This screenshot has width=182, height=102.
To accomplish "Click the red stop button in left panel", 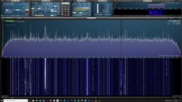I will (x=27, y=12).
